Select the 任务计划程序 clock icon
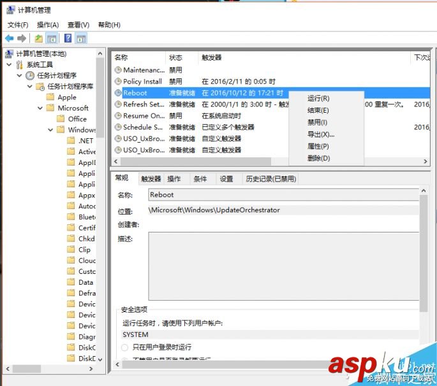Screen dimensions: 437x386 coord(30,75)
